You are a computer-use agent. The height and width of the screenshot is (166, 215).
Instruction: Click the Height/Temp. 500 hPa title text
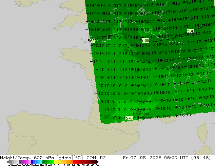tap(27, 158)
